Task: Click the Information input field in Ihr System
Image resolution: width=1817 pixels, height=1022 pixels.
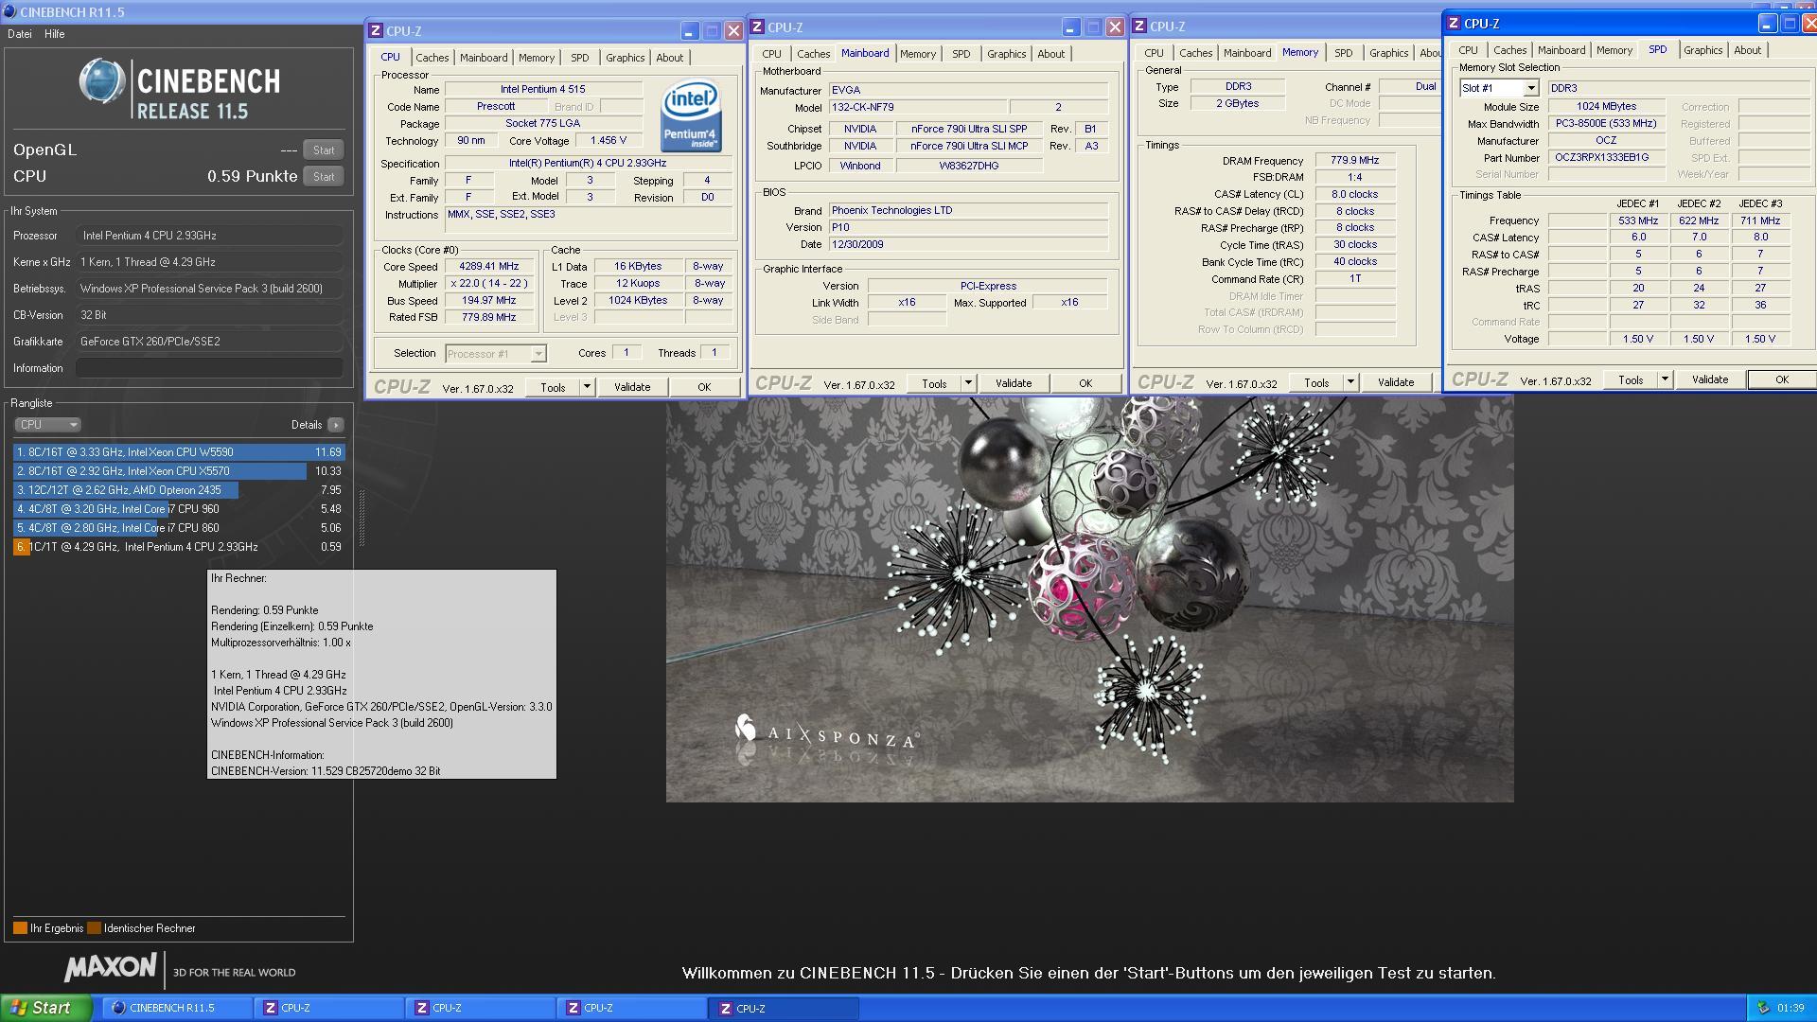Action: pos(209,368)
